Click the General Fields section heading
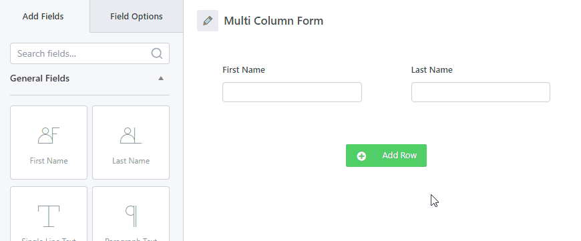581x241 pixels. pyautogui.click(x=39, y=78)
